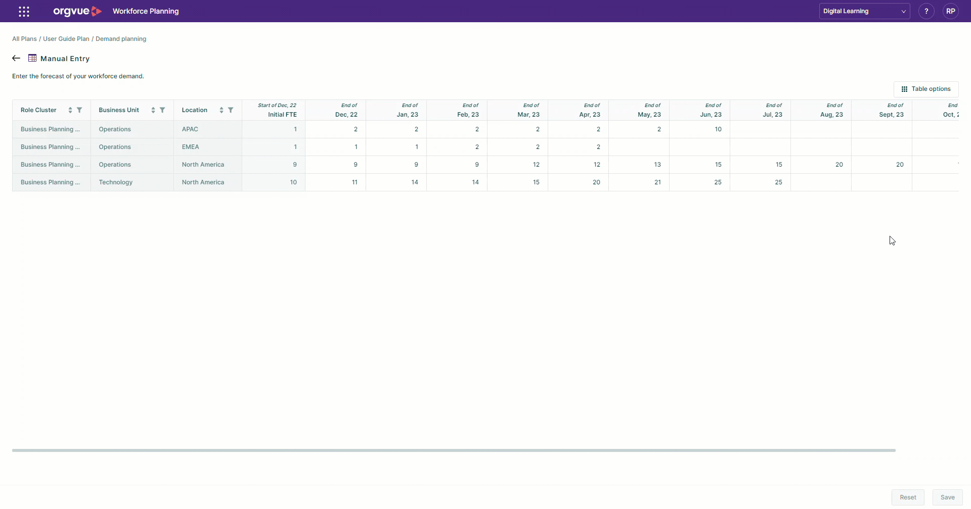The height and width of the screenshot is (509, 971).
Task: Select the Initial FTE cell in the APAC row
Action: [273, 129]
